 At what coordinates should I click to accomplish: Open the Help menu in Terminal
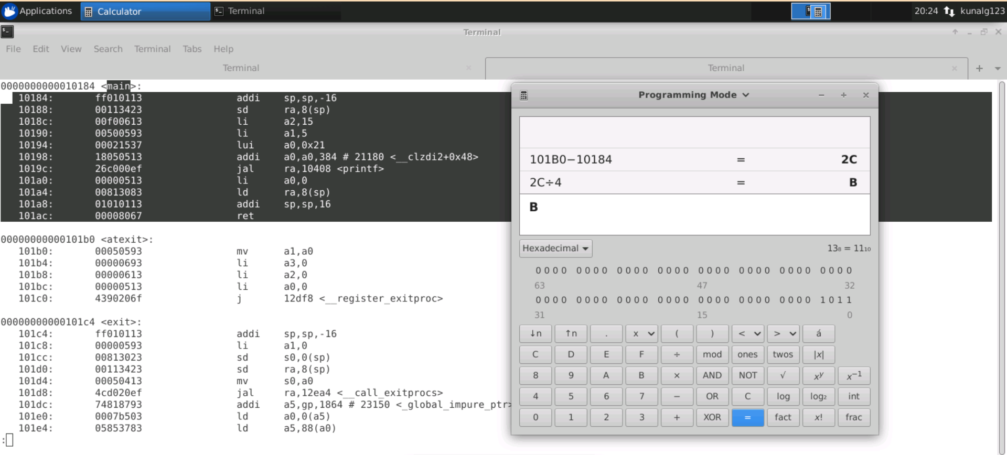pyautogui.click(x=223, y=49)
